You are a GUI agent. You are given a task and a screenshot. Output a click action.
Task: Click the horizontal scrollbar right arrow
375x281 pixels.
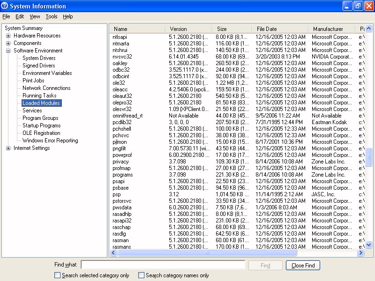click(x=360, y=253)
